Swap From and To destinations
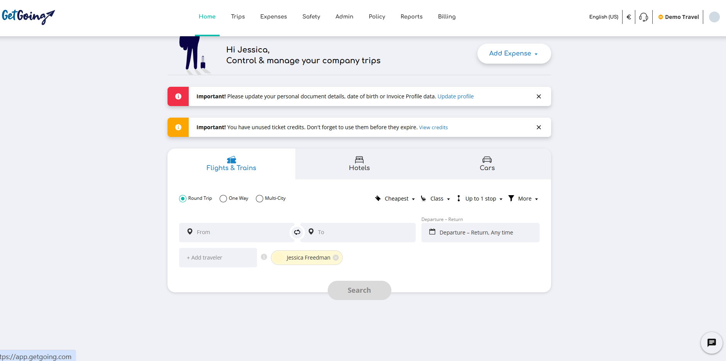726x361 pixels. [297, 232]
